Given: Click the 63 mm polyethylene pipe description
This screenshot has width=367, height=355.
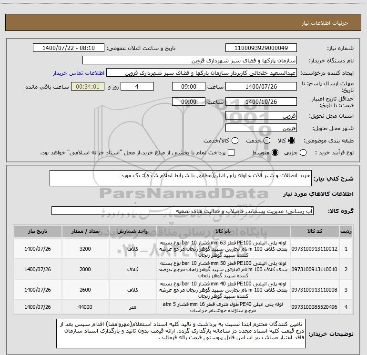Looking at the screenshot, I should click(223, 249).
